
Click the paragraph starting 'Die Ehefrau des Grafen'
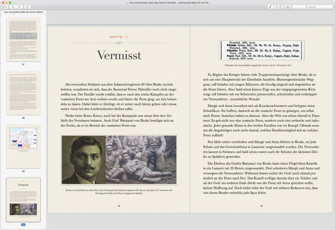tap(261, 178)
